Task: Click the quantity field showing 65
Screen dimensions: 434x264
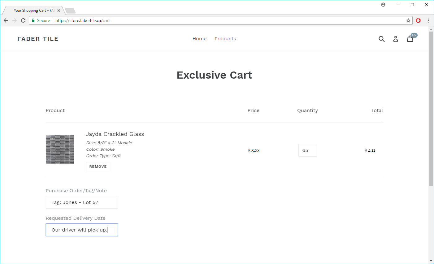Action: (x=308, y=150)
